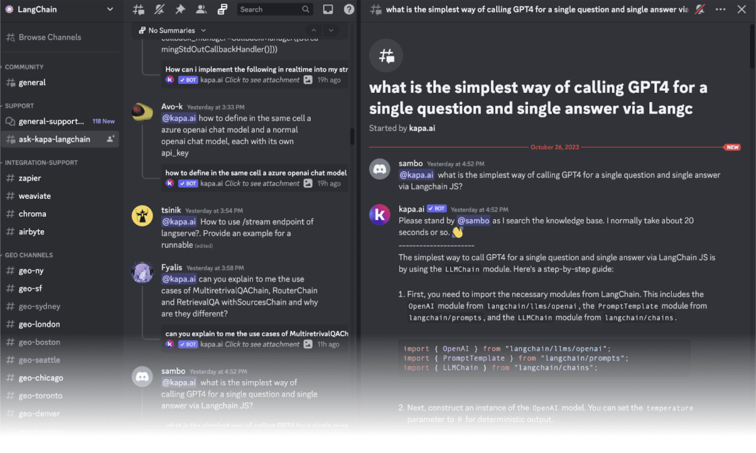Screen dimensions: 756x453
Task: Open the Threads icon in channel toolbar
Action: (x=139, y=9)
